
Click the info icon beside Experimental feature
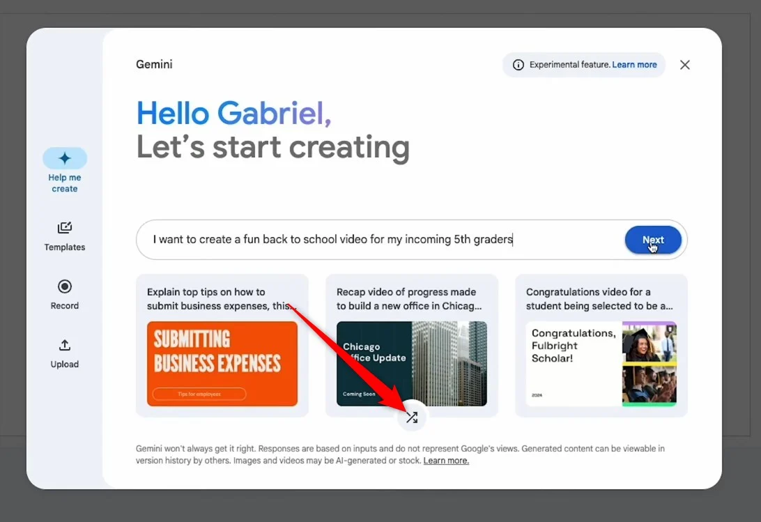[518, 65]
